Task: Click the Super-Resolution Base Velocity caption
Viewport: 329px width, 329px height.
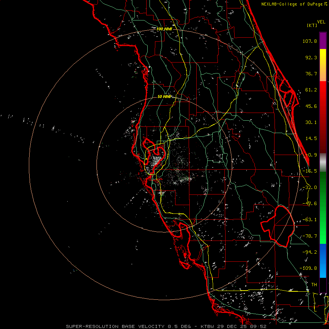Action: pos(166,326)
